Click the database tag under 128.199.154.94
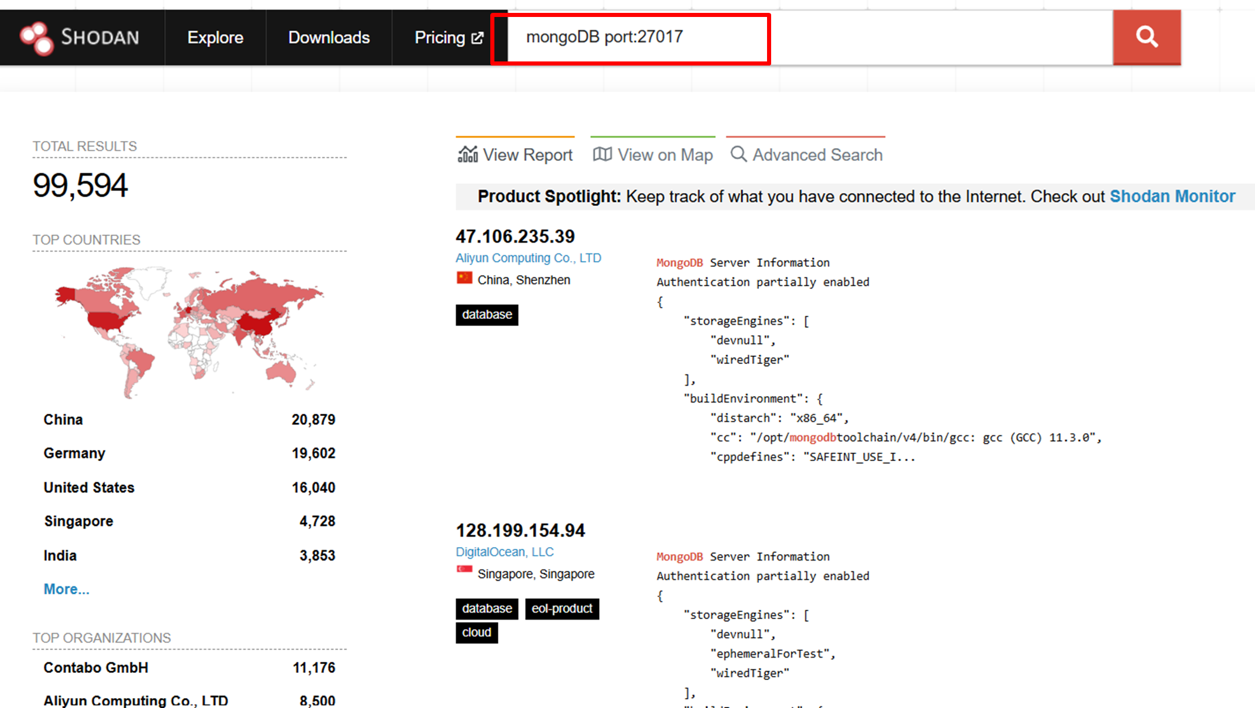This screenshot has width=1255, height=708. point(487,609)
